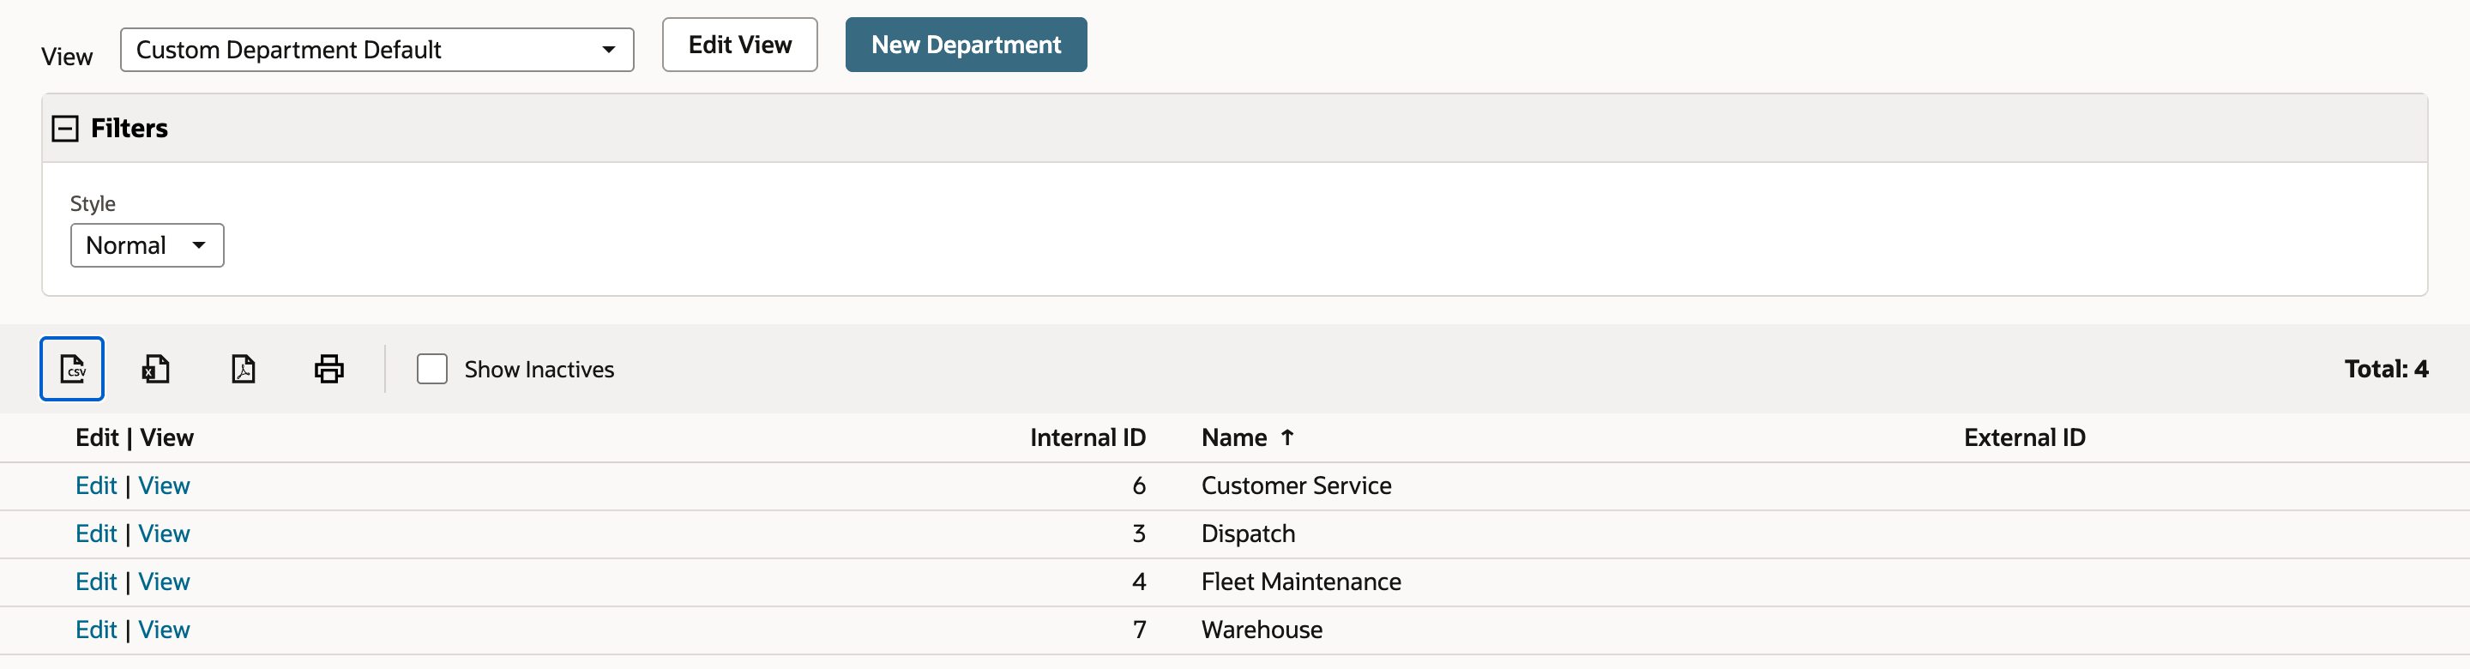Screen dimensions: 2470x669
Task: Open the Custom Department Default view dropdown
Action: (377, 50)
